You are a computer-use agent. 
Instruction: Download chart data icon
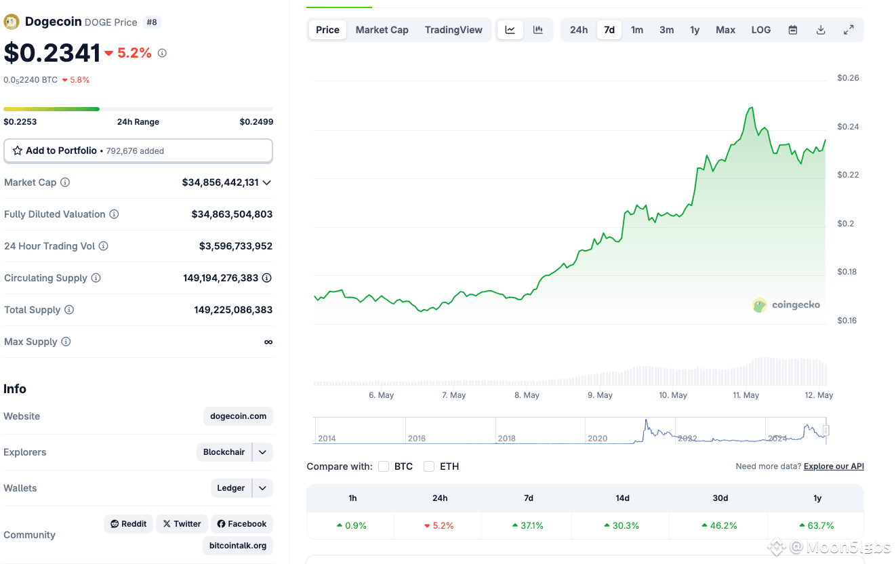[821, 30]
